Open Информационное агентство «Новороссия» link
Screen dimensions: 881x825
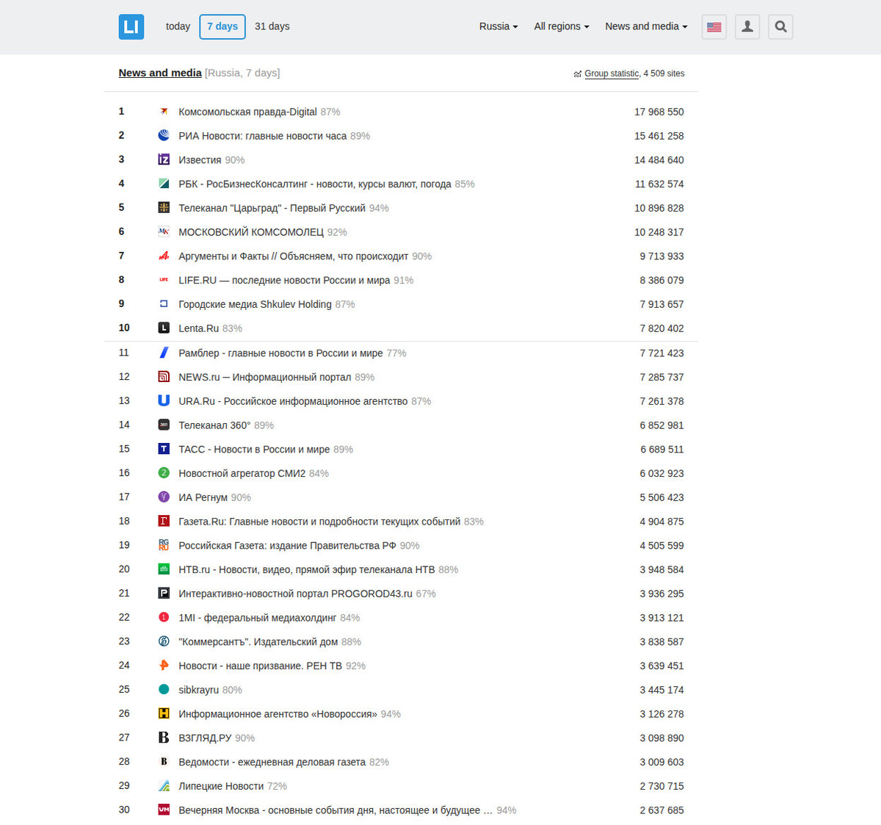[278, 714]
